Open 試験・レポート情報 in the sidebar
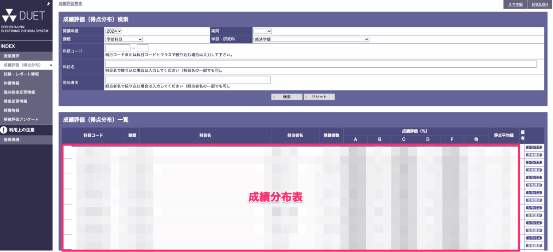553x252 pixels. pos(27,74)
